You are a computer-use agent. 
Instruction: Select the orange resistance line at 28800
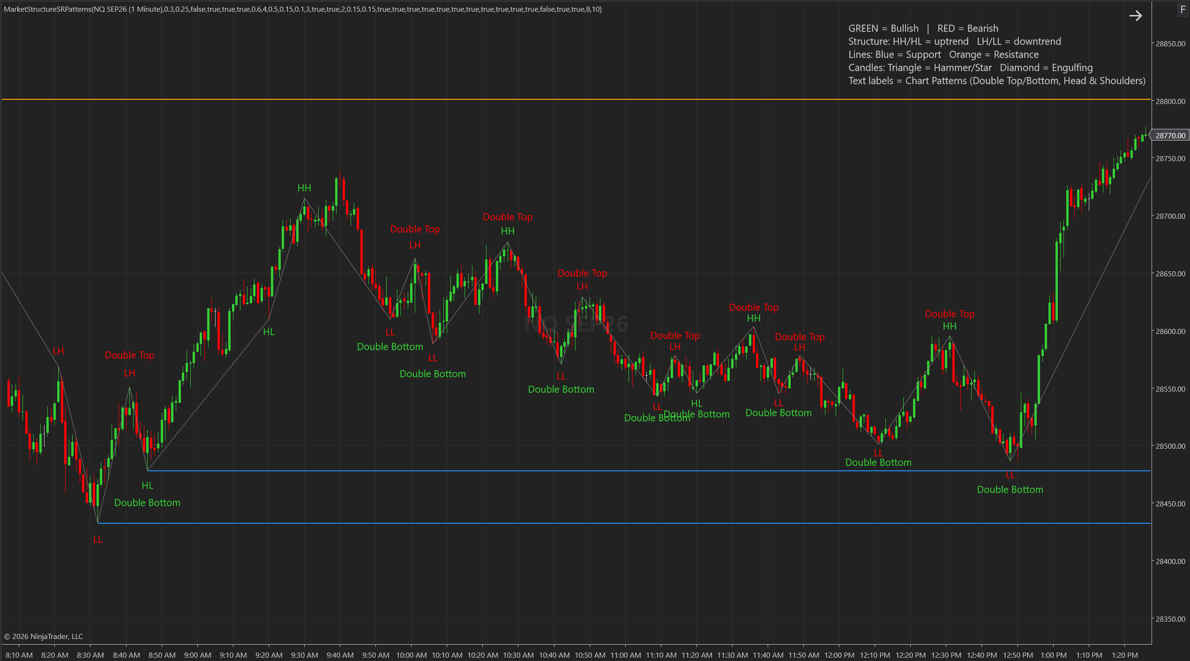coord(576,99)
